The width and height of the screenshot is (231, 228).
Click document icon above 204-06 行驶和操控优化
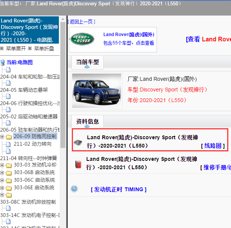(8, 96)
